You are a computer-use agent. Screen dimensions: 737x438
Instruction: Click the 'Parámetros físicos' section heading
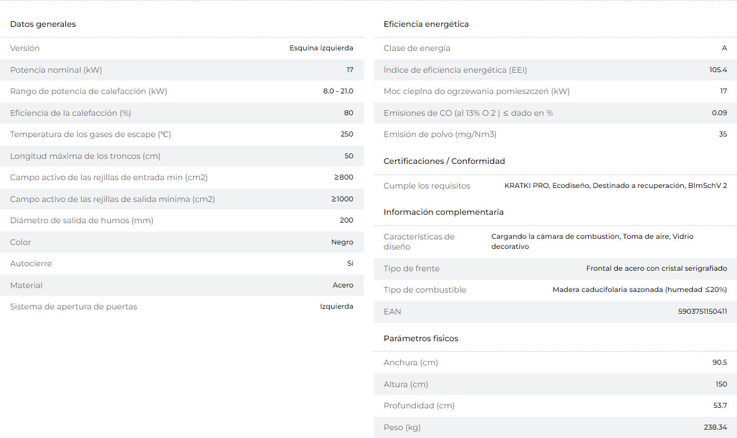pos(420,338)
